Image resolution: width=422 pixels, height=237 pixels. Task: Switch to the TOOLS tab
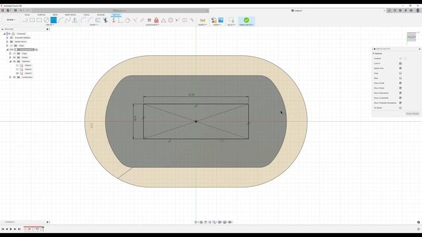coord(86,14)
